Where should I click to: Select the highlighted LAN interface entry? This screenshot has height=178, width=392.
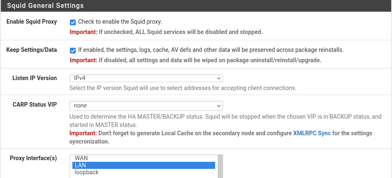[x=144, y=165]
